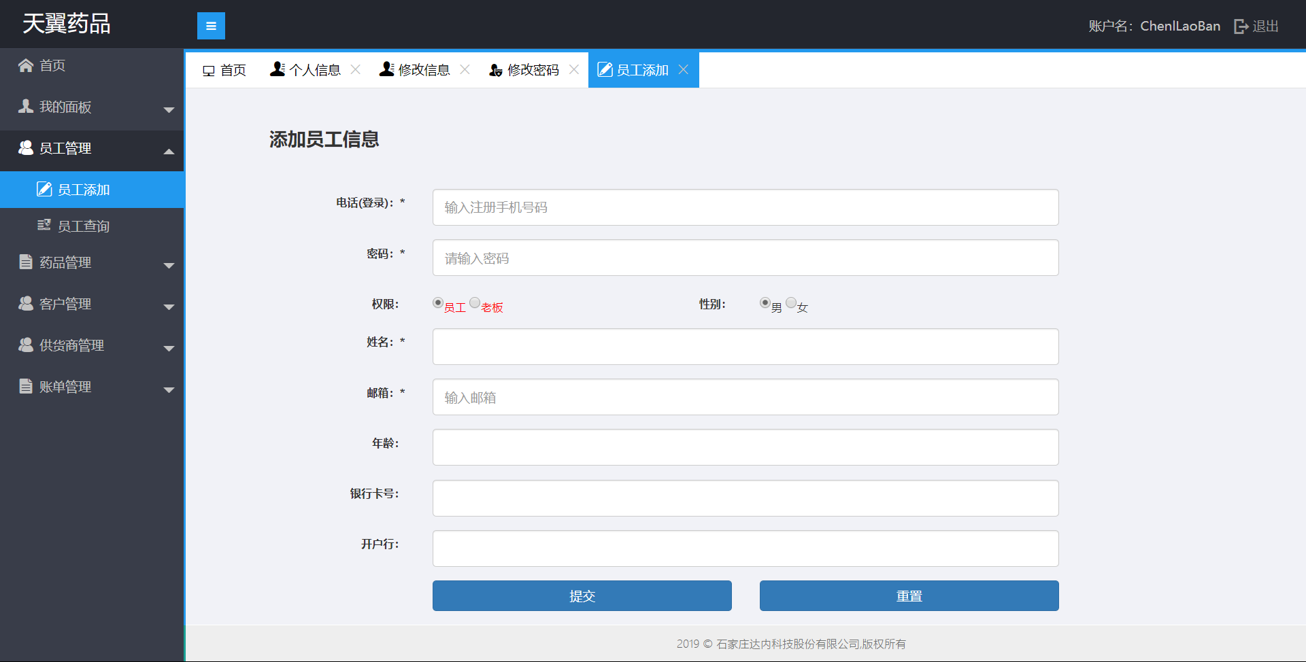Toggle sidebar with the hamburger menu icon
The width and height of the screenshot is (1306, 662).
[x=211, y=26]
